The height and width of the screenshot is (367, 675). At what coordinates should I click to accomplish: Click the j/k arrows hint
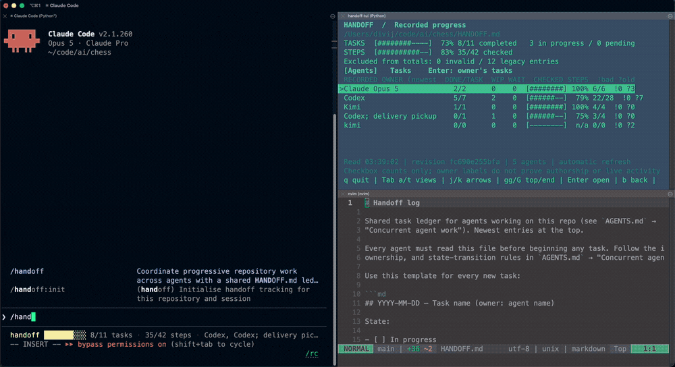click(470, 180)
